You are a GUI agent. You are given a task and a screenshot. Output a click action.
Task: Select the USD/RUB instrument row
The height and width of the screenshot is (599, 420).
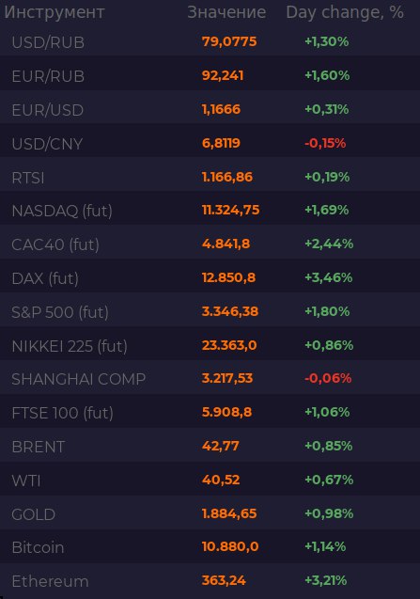pos(210,41)
